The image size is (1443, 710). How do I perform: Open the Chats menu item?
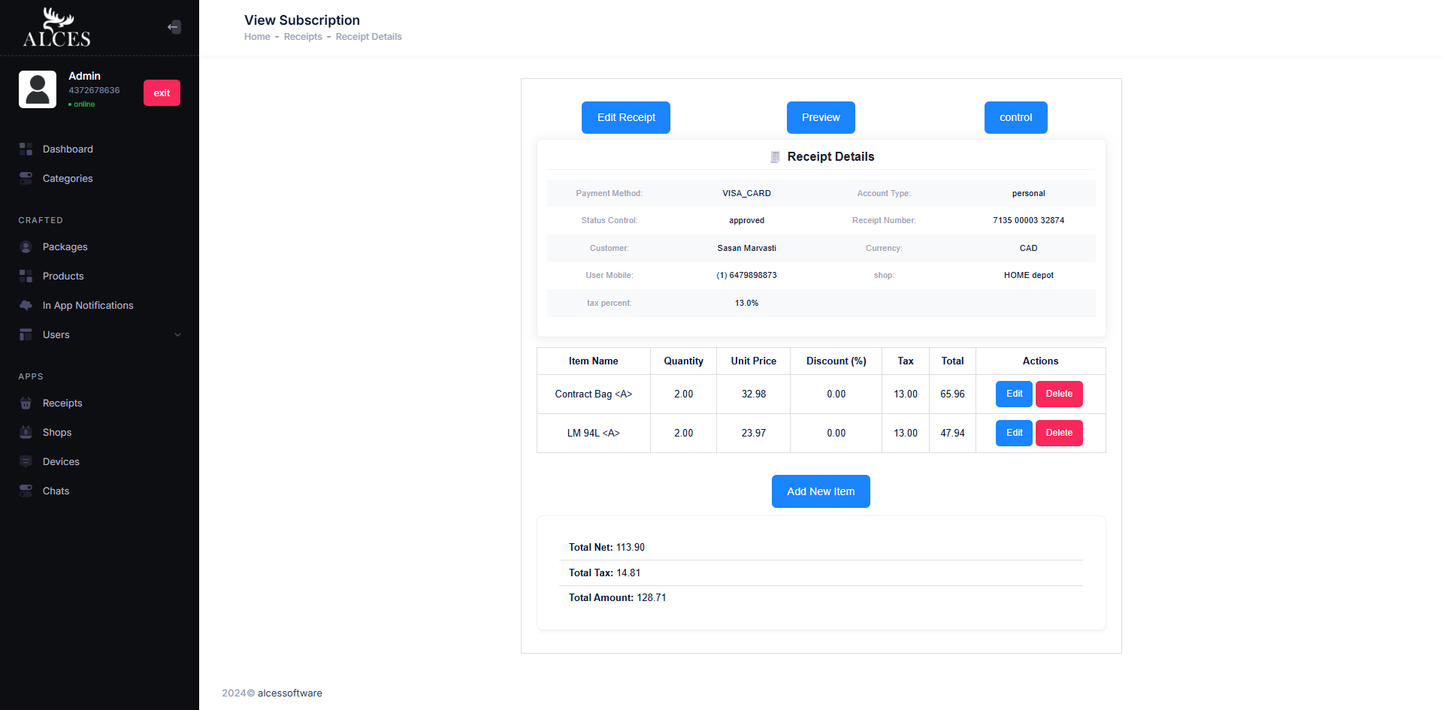click(56, 491)
